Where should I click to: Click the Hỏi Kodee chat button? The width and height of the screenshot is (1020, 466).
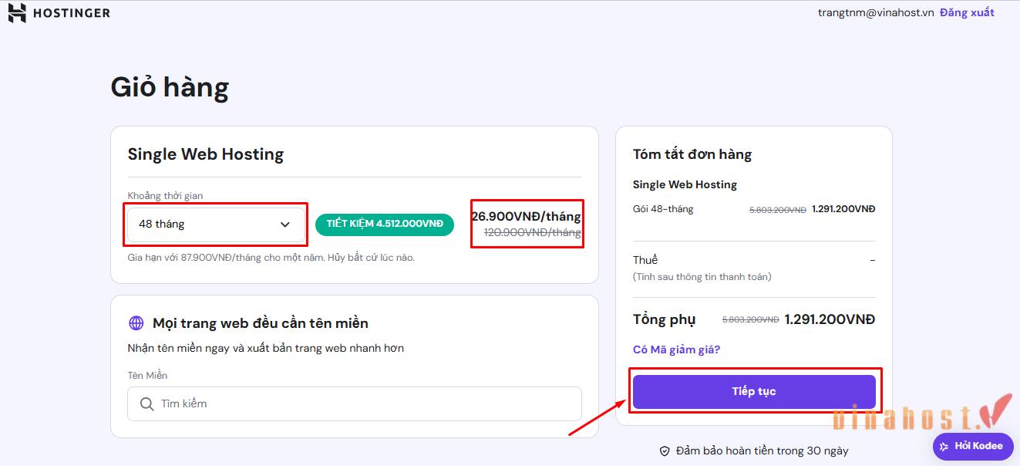coord(972,446)
